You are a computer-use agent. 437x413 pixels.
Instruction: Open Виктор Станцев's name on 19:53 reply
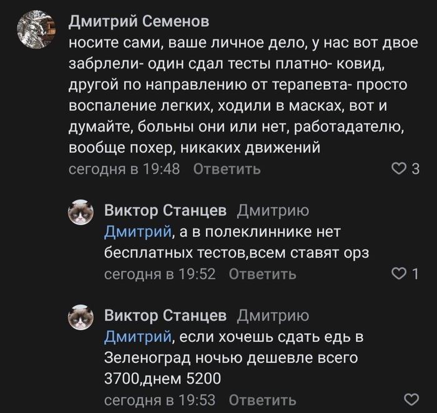tap(165, 315)
